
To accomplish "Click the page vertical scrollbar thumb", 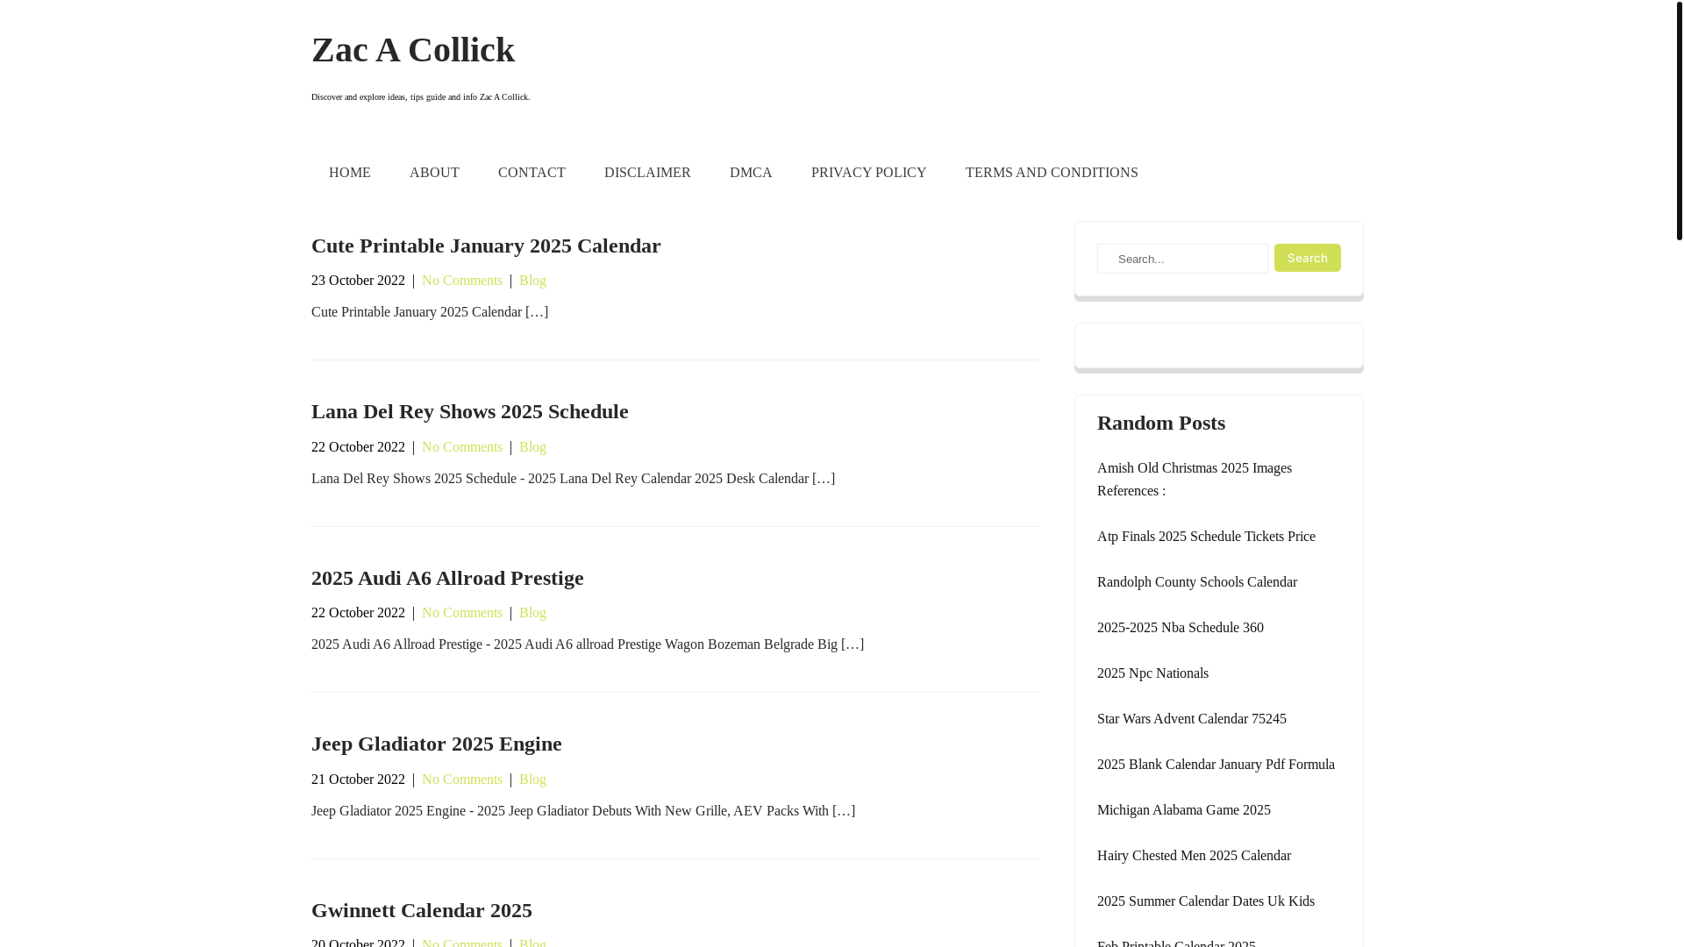I will point(1679,120).
